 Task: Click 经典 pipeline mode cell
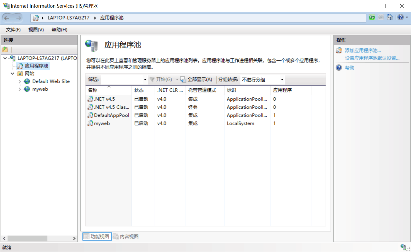(x=193, y=107)
